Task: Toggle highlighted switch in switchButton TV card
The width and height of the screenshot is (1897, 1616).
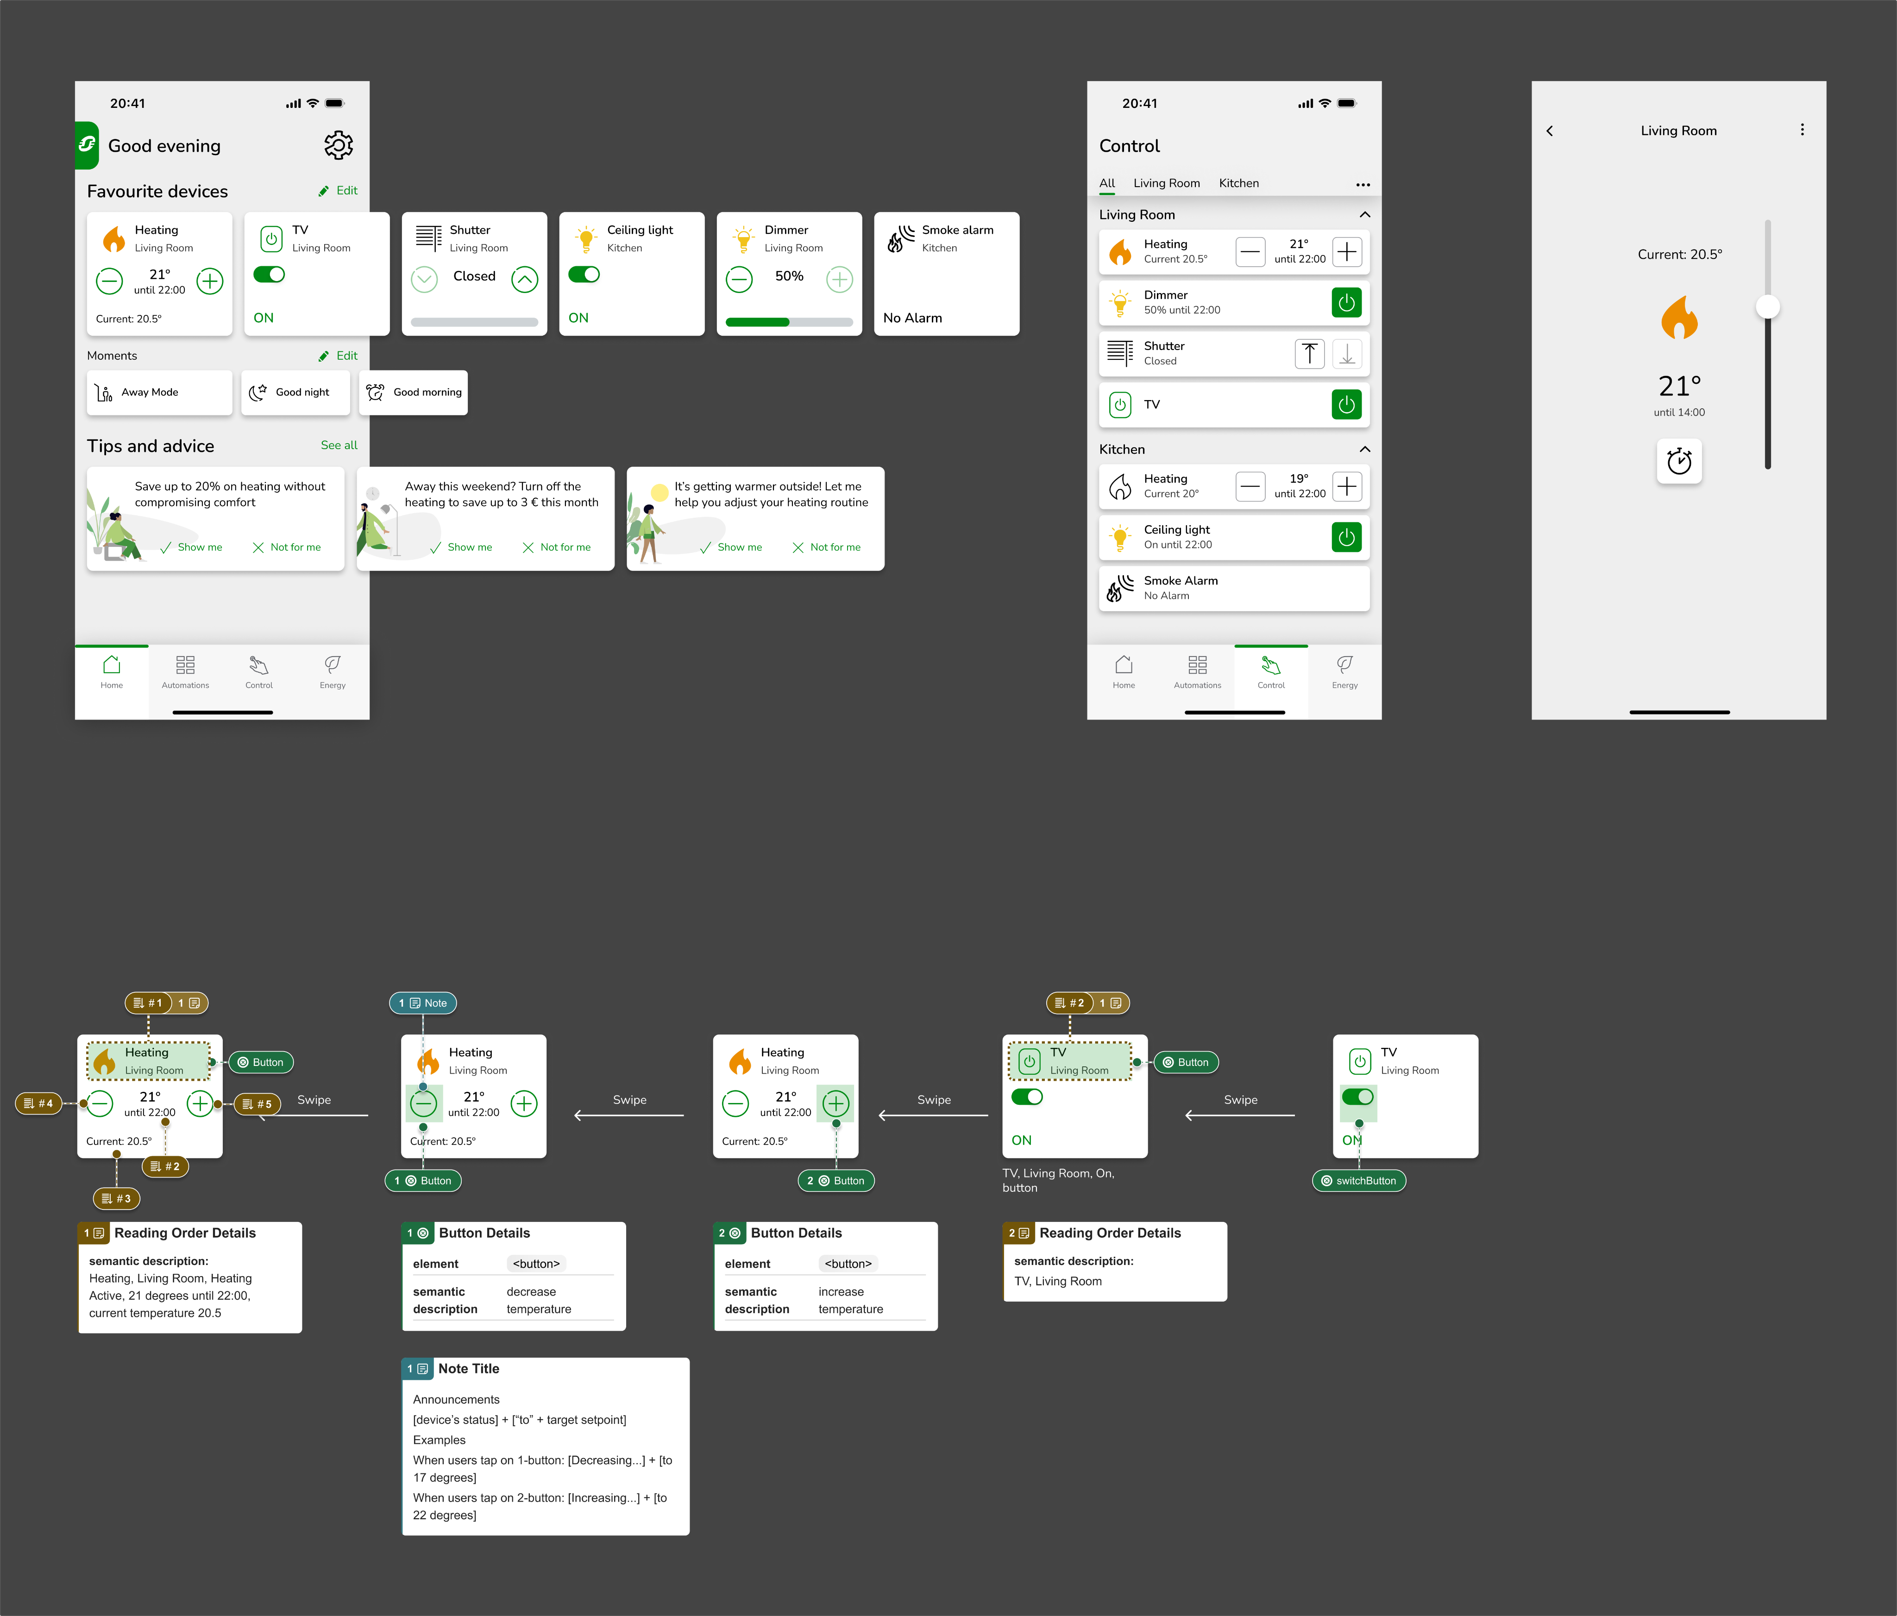Action: [x=1358, y=1096]
